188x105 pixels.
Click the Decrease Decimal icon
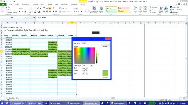[88, 12]
